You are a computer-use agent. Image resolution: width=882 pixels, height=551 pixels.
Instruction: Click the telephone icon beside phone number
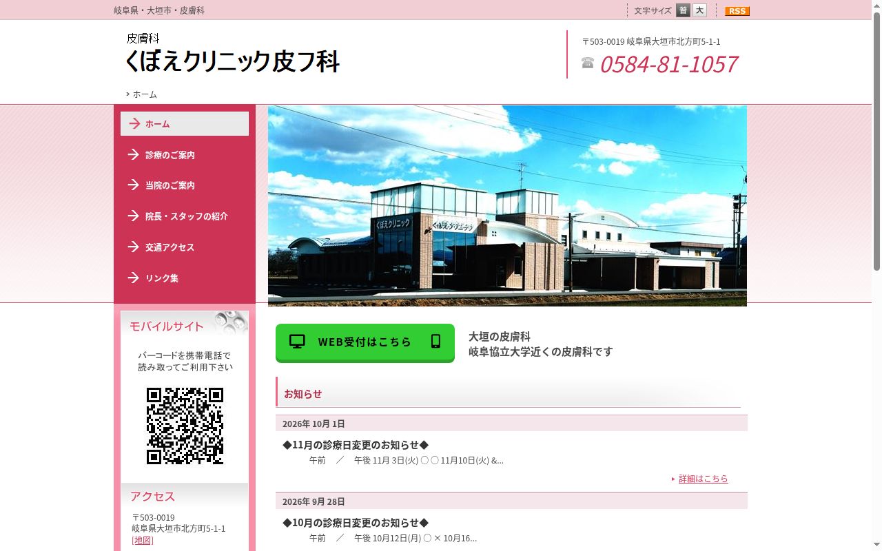(588, 63)
